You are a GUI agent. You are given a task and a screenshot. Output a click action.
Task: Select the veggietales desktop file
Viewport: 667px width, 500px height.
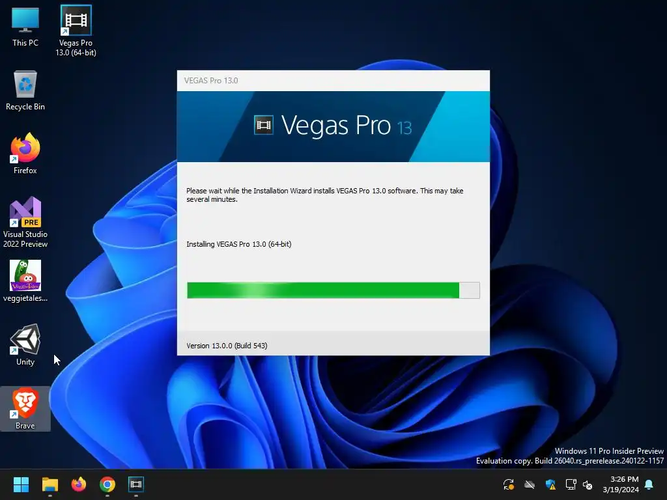[x=25, y=281]
